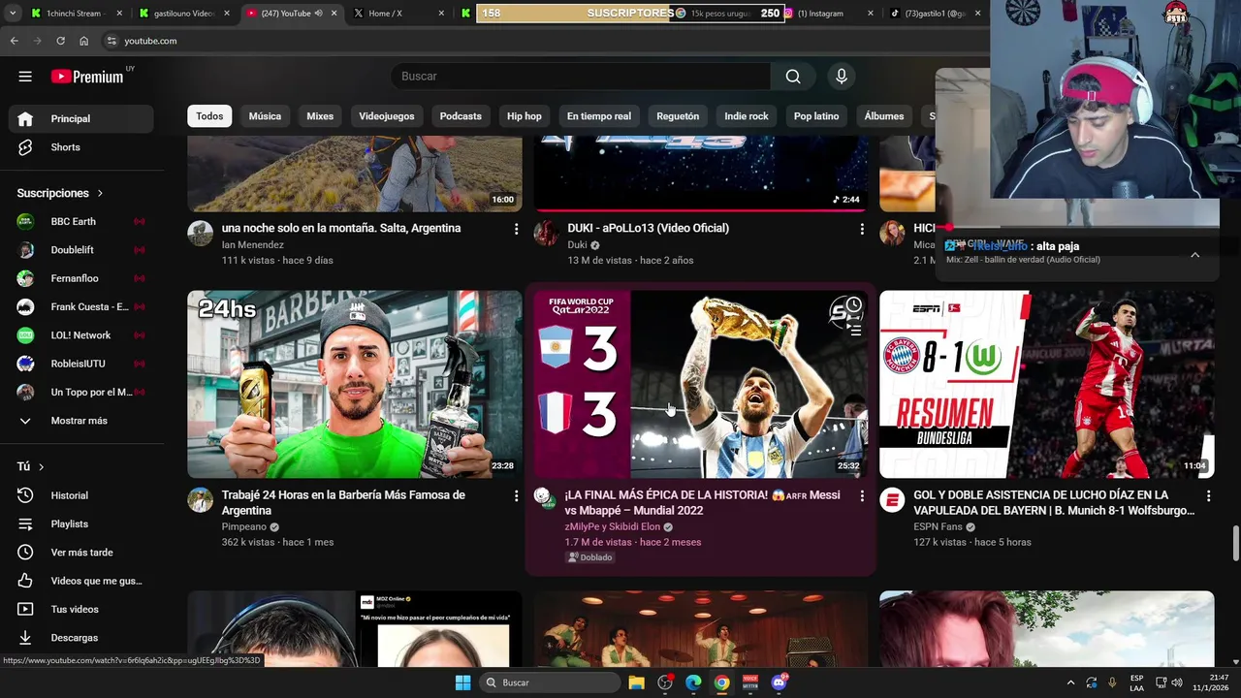Go to Principal home in sidebar
This screenshot has height=698, width=1241.
(x=81, y=118)
